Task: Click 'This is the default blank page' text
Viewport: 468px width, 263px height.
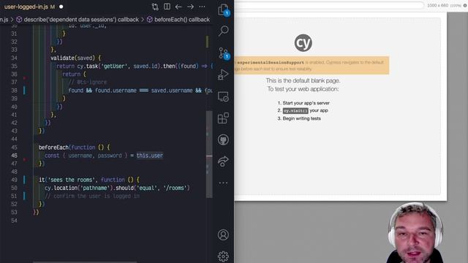Action: [x=303, y=80]
